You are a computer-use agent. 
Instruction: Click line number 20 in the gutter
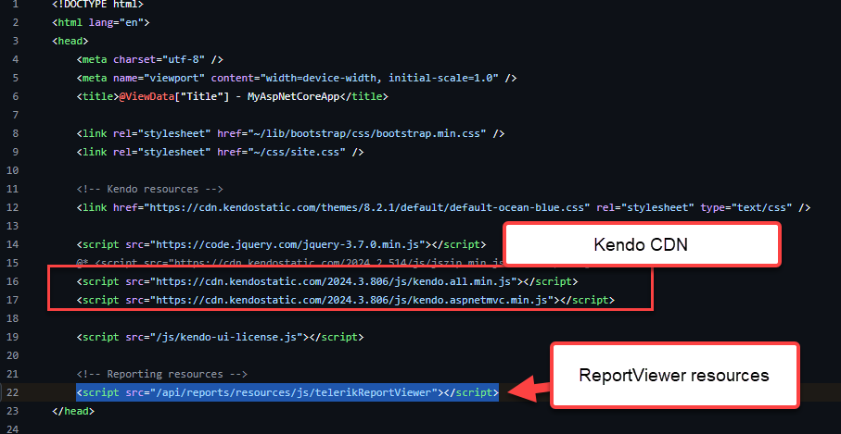coord(13,355)
